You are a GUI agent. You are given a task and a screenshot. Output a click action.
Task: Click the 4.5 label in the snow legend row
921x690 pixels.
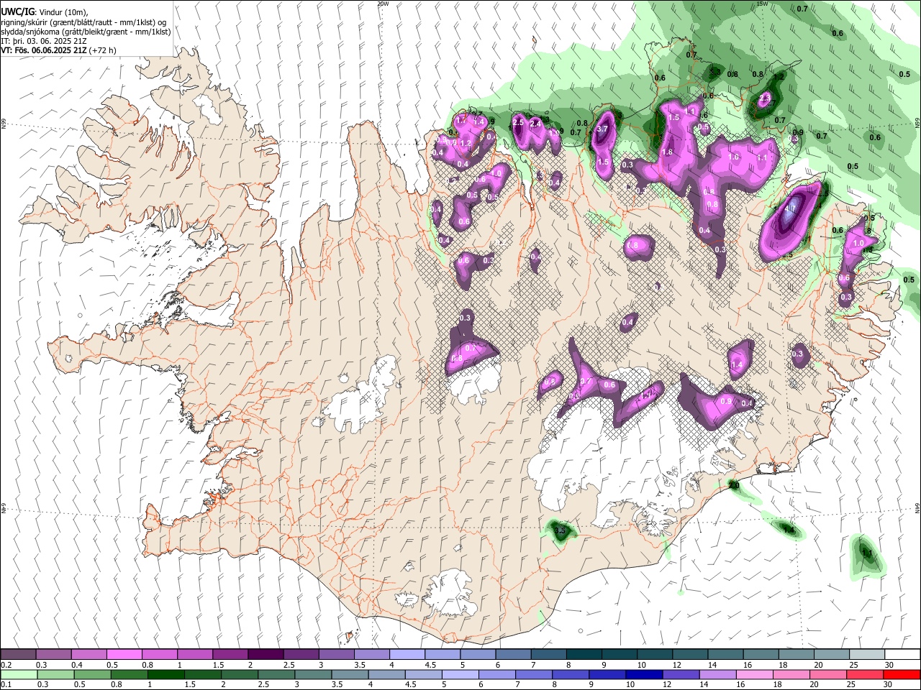pos(430,665)
